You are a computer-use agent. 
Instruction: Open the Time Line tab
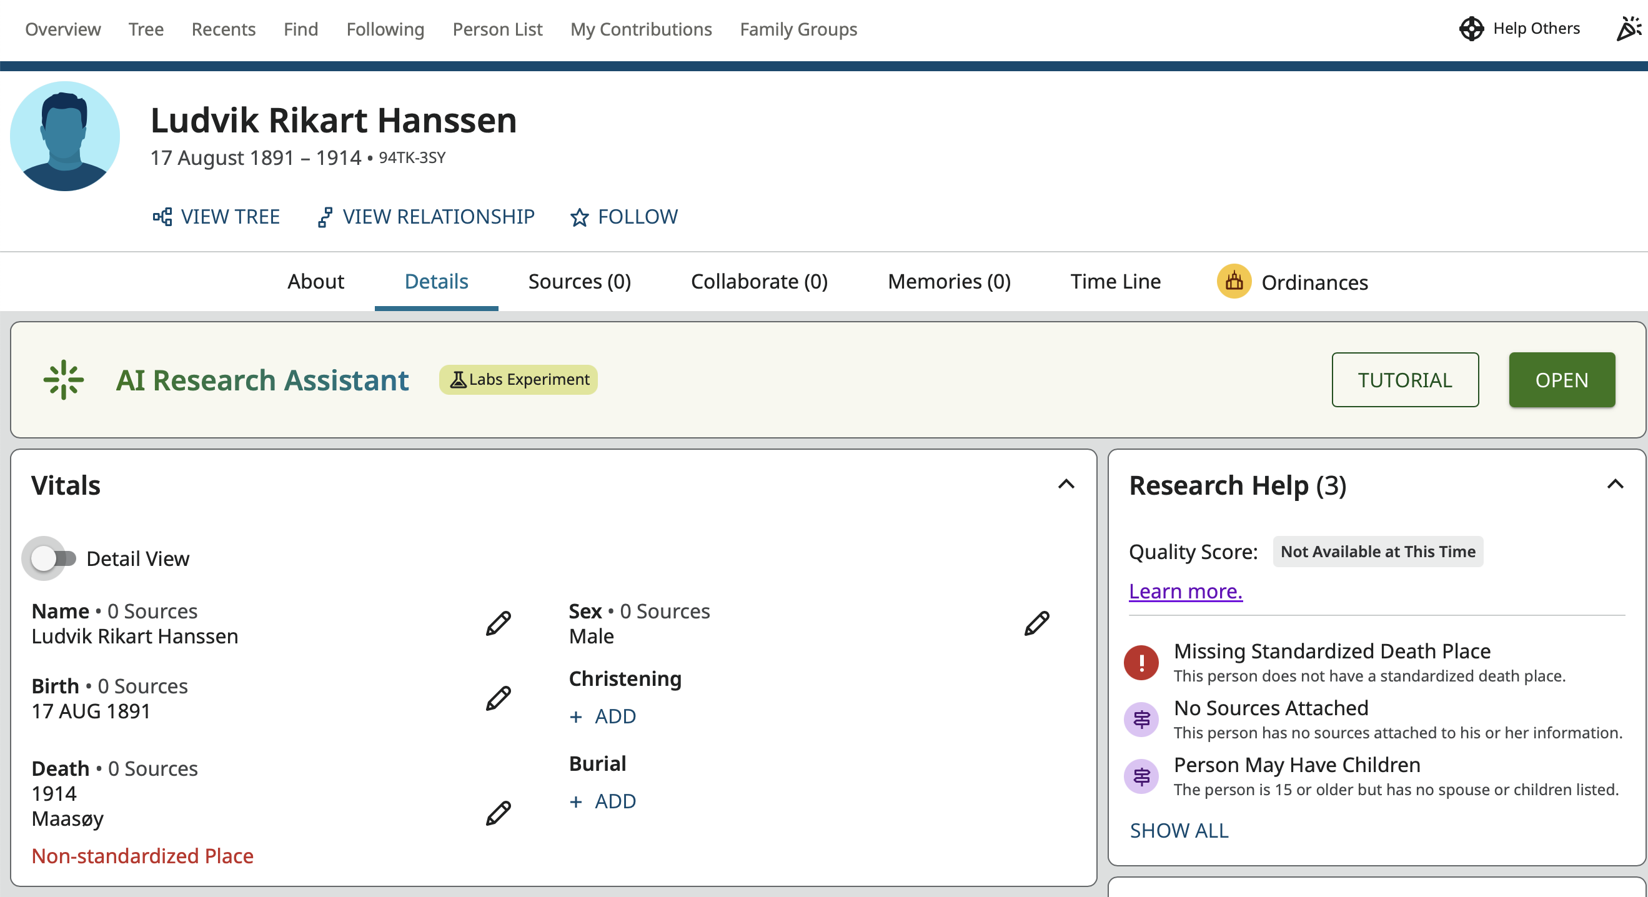click(1115, 282)
